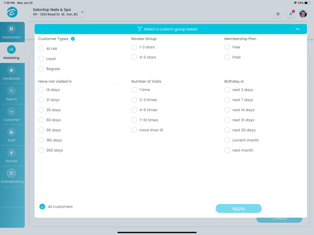Open the Marketing megaphone icon

coord(11,49)
